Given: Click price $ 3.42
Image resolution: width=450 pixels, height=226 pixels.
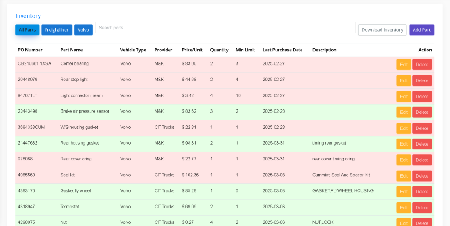Looking at the screenshot, I should (188, 95).
